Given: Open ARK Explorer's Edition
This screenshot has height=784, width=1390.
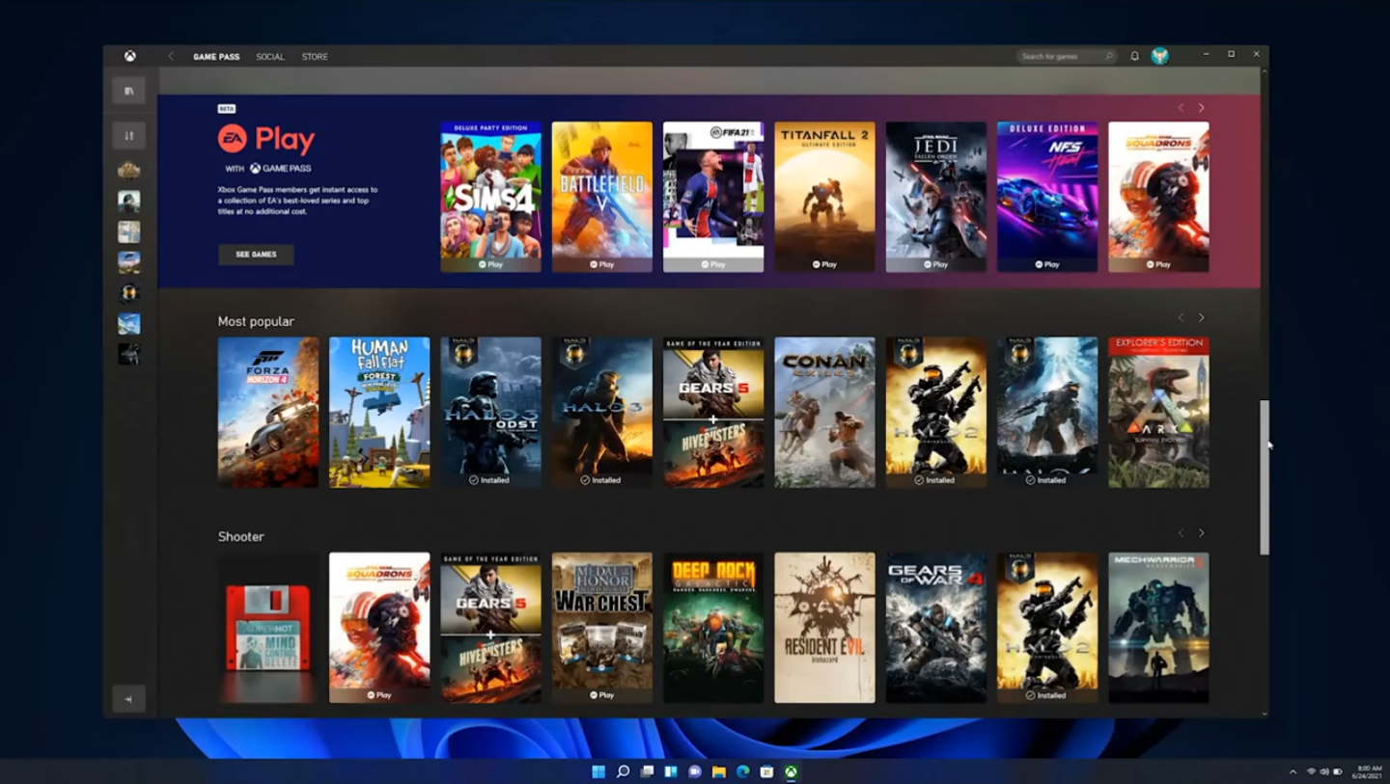Looking at the screenshot, I should point(1158,412).
